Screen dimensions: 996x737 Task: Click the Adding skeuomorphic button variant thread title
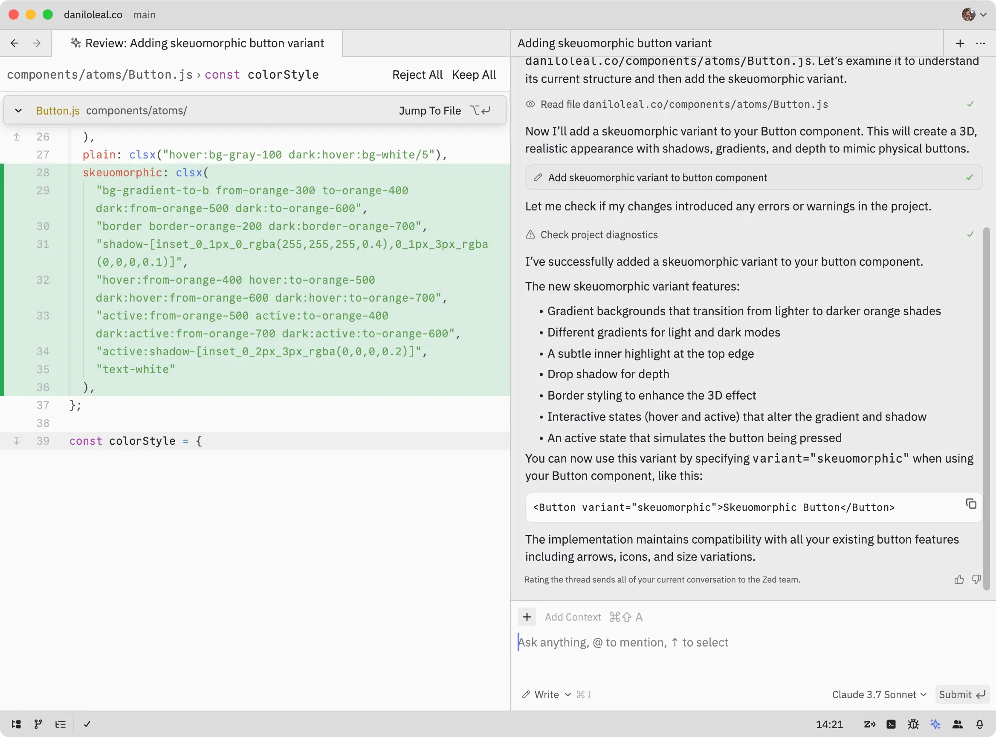click(614, 43)
